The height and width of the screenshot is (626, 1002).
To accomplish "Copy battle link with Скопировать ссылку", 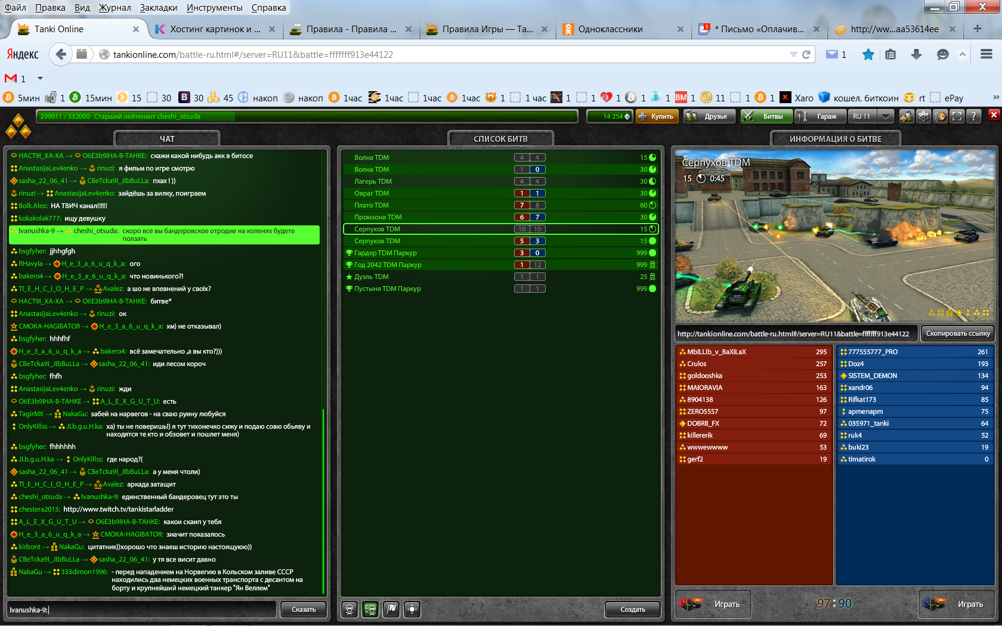I will point(958,333).
